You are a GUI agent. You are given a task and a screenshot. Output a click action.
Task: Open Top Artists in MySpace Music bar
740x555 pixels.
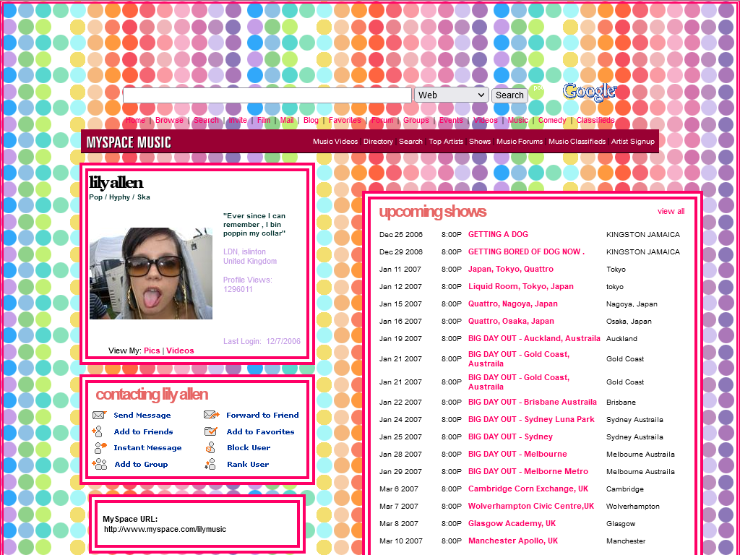(x=446, y=141)
